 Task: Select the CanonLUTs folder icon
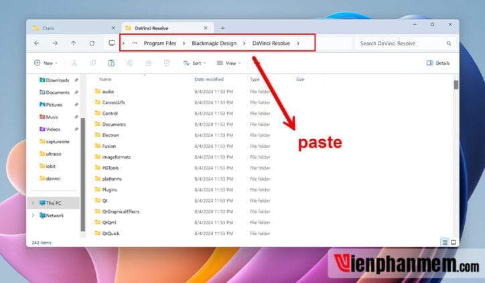98,102
